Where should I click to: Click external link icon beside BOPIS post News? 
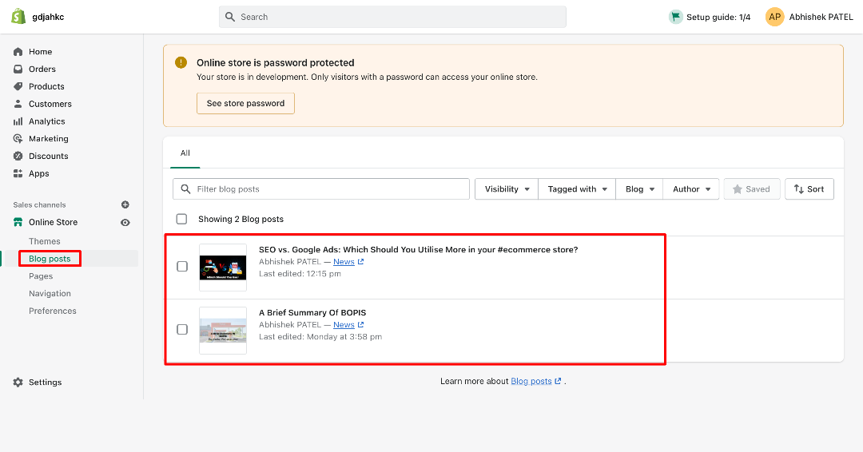point(360,325)
